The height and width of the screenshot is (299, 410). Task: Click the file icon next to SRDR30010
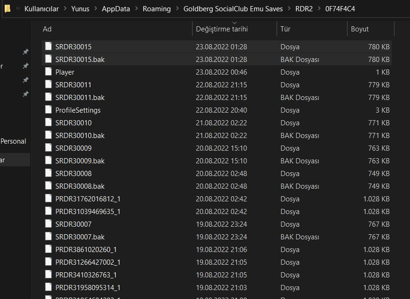[x=48, y=123]
